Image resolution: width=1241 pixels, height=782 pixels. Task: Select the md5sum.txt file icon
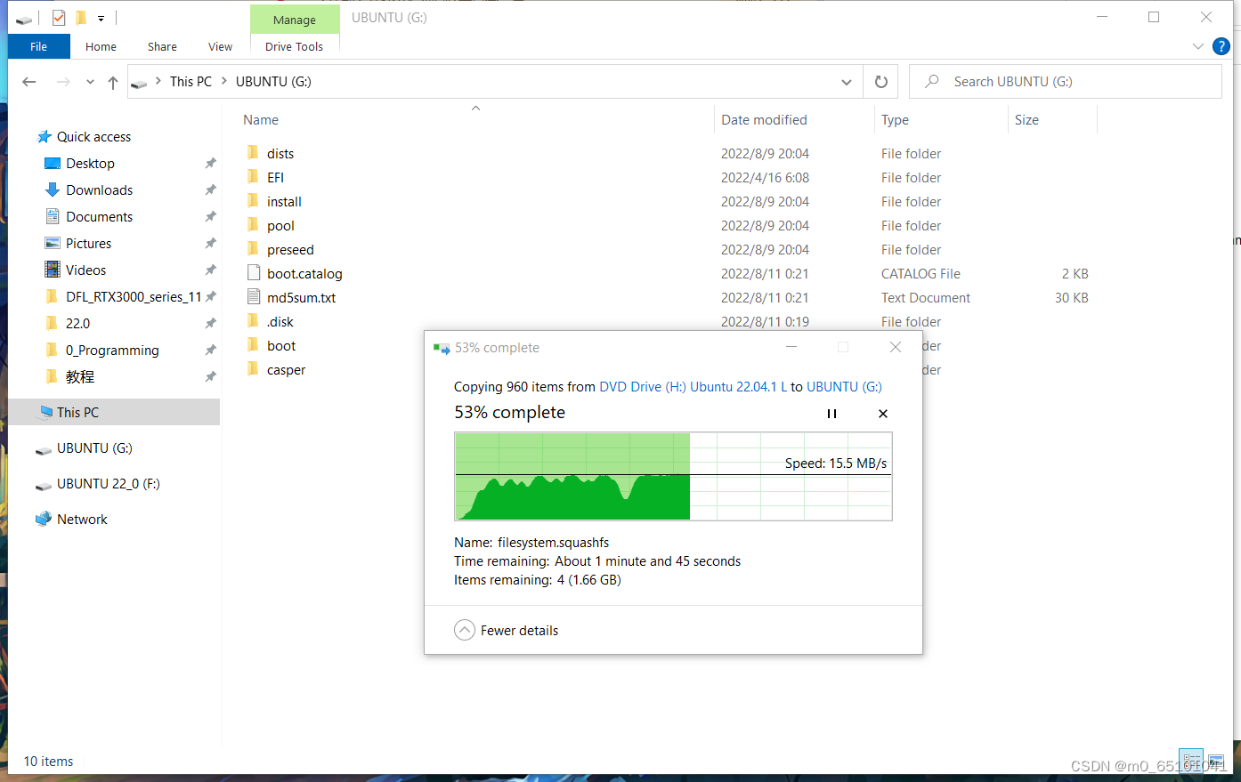click(x=253, y=297)
